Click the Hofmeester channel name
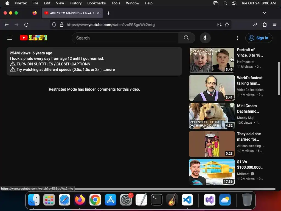Screen dimensions: 281x211 tap(246, 62)
